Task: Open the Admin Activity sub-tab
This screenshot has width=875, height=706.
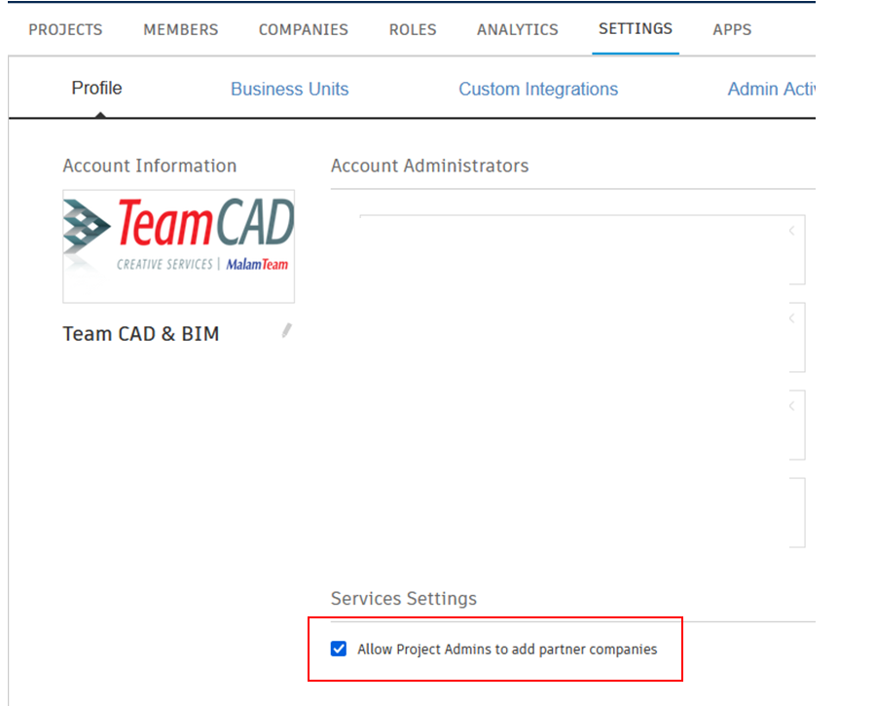Action: tap(771, 89)
